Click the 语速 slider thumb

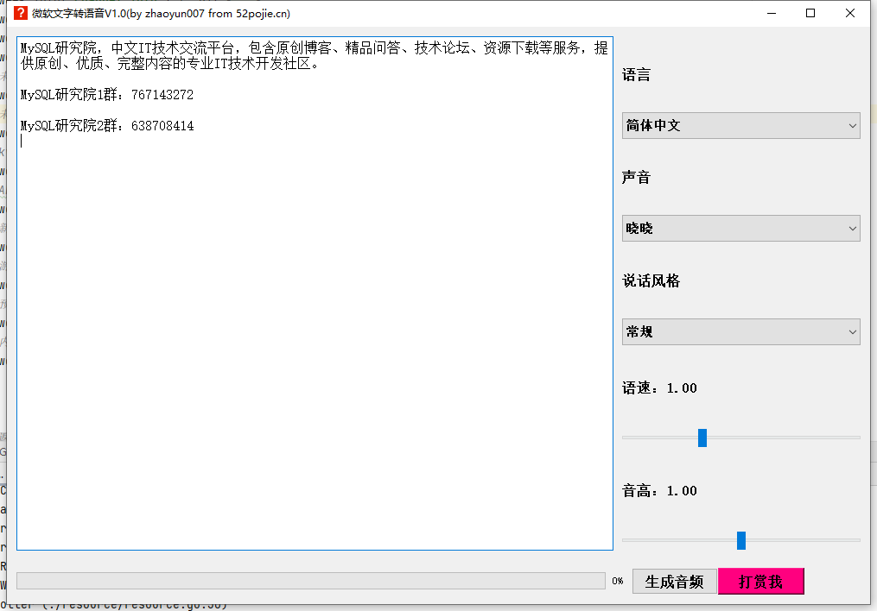pyautogui.click(x=702, y=438)
